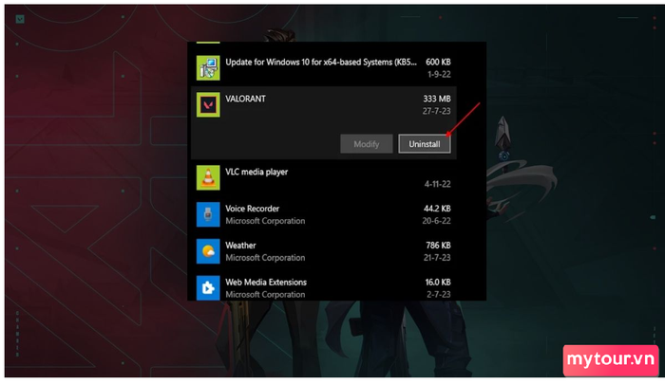Select the Web Media Extensions icon
The height and width of the screenshot is (384, 665).
[x=208, y=288]
